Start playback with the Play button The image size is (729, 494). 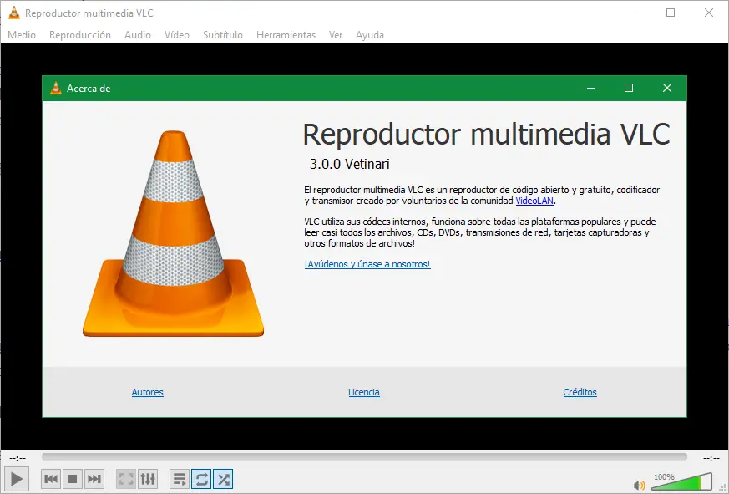[x=17, y=479]
